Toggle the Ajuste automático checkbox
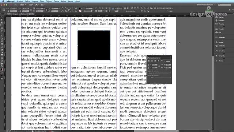The height and width of the screenshot is (132, 234). (x=130, y=11)
